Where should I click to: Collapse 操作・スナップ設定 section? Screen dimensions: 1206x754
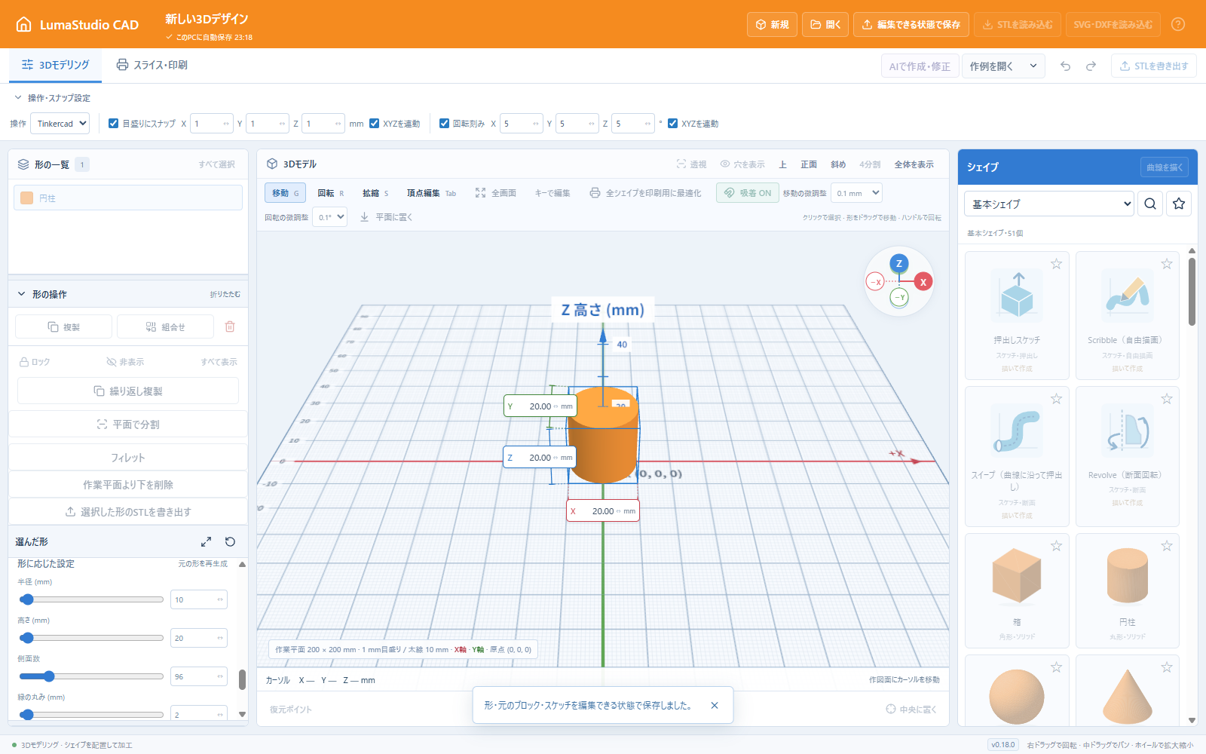point(51,98)
